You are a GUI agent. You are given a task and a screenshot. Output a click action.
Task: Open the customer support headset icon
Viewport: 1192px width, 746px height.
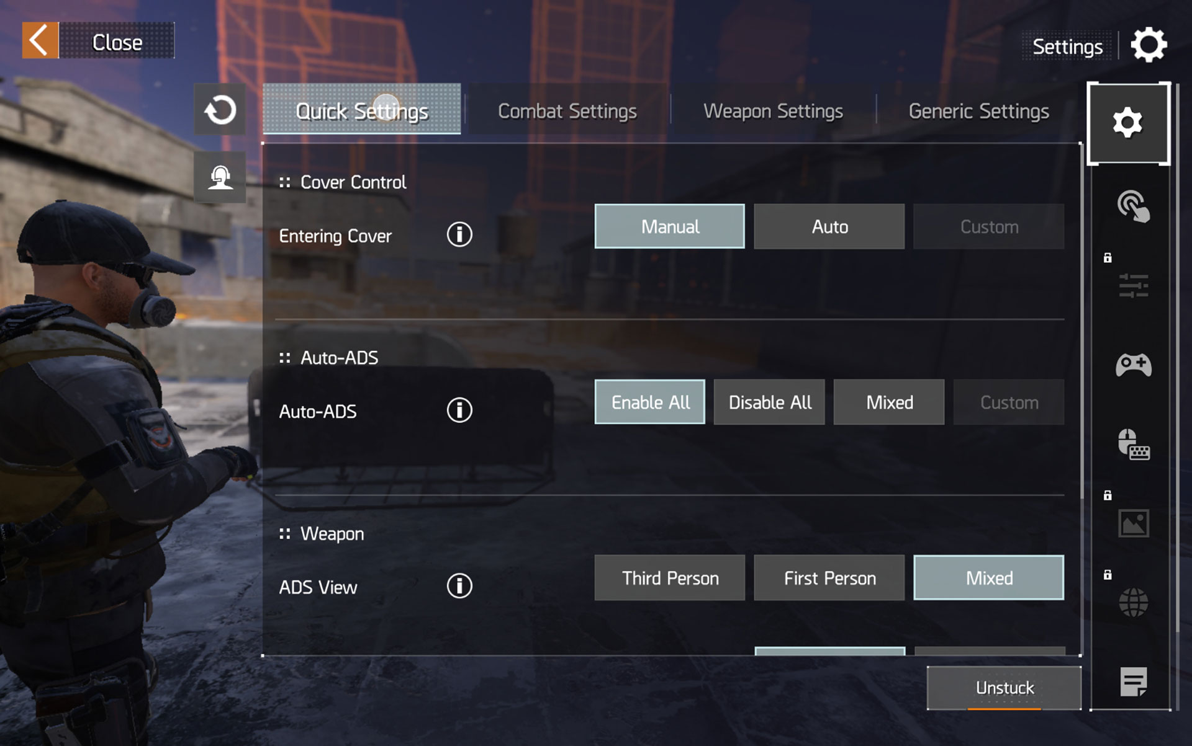point(220,178)
